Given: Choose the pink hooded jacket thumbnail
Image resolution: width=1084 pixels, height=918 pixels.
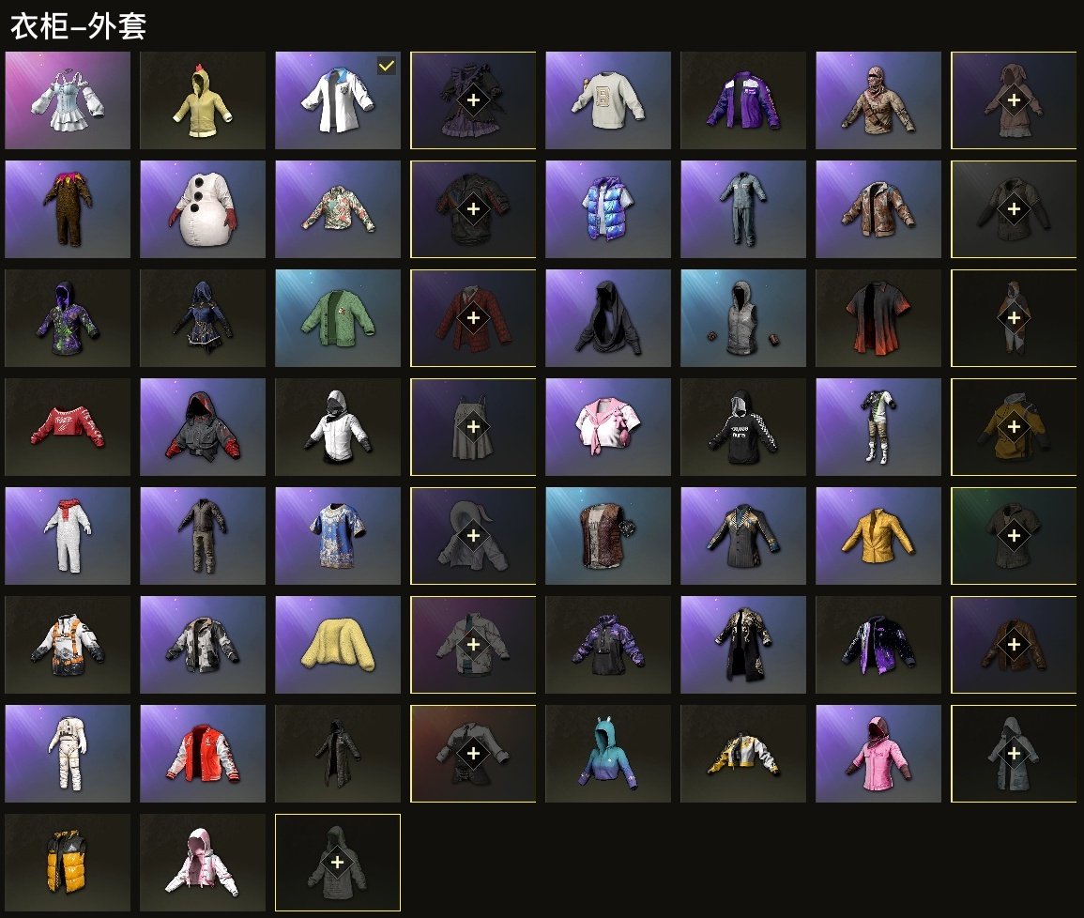Looking at the screenshot, I should coord(878,754).
